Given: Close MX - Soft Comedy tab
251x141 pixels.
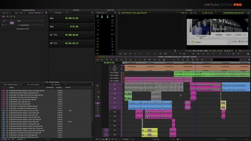Looking at the screenshot, I should coord(43,85).
